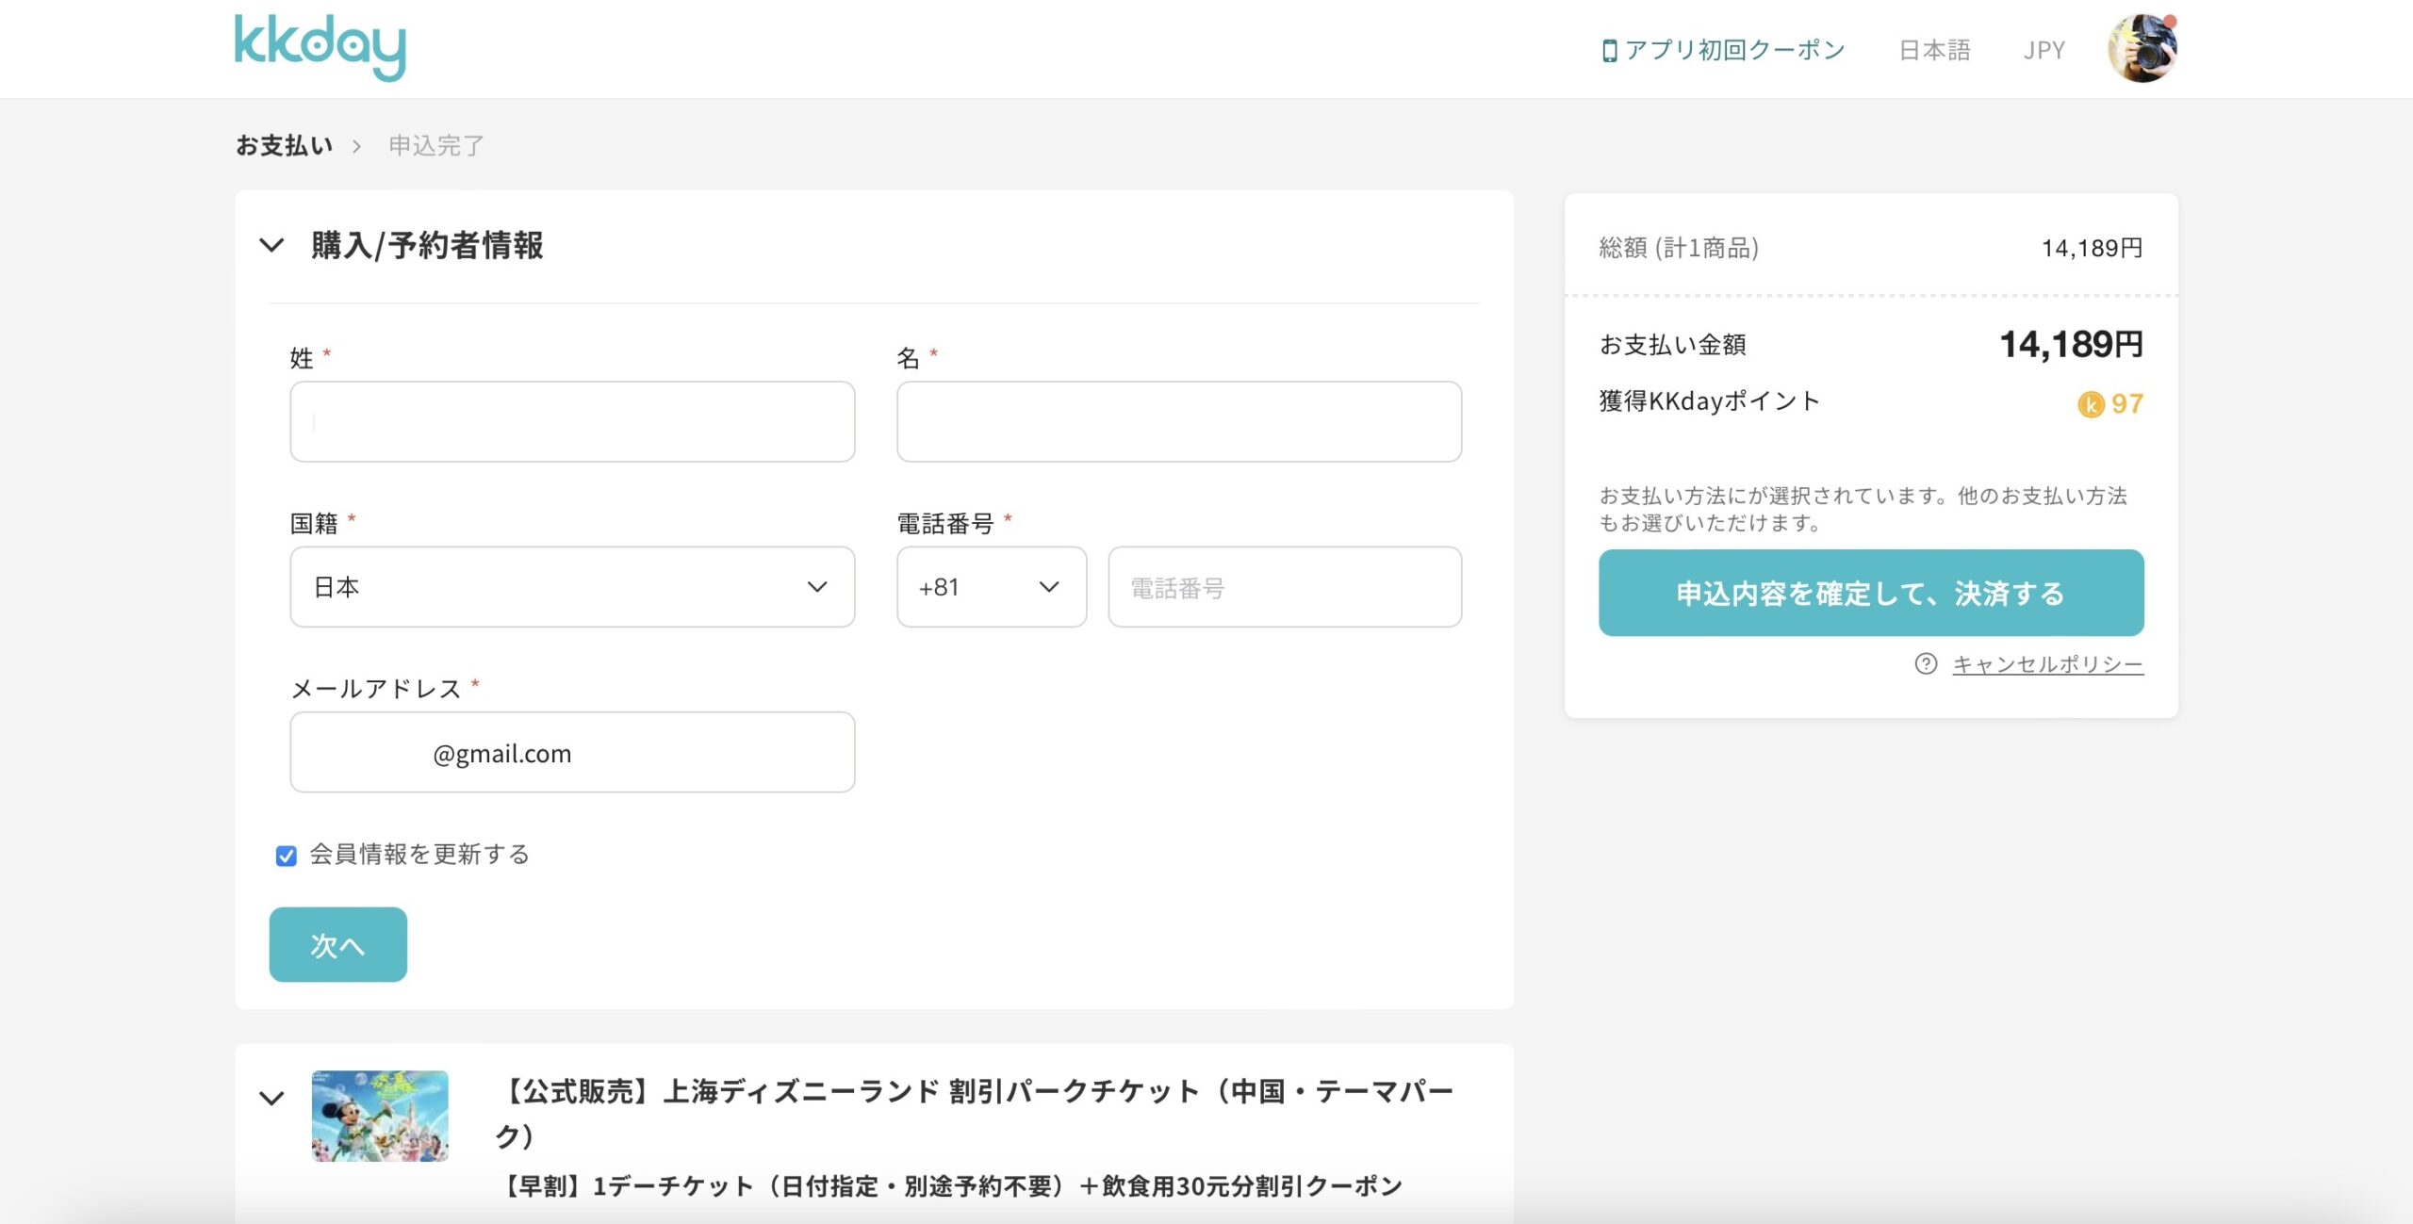Focus the 名 input field

(1179, 421)
